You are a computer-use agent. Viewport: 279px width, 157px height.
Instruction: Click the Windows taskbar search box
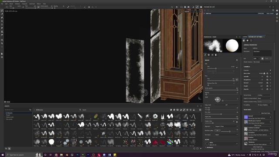[x=24, y=155]
